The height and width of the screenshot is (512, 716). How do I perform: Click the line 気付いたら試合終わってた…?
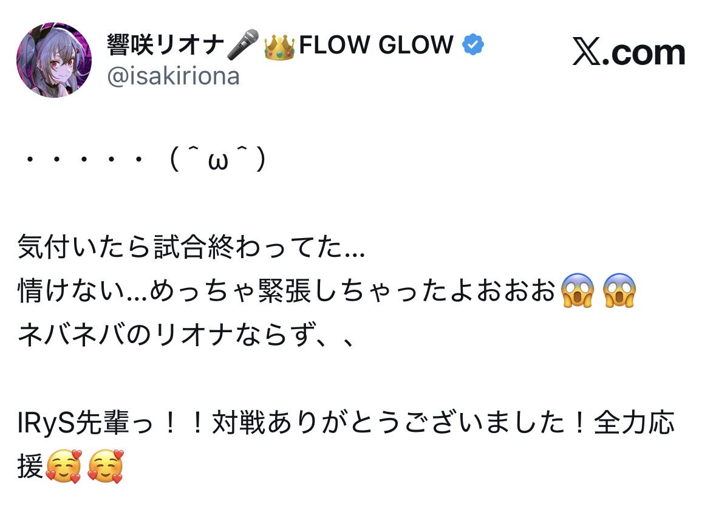click(x=191, y=248)
